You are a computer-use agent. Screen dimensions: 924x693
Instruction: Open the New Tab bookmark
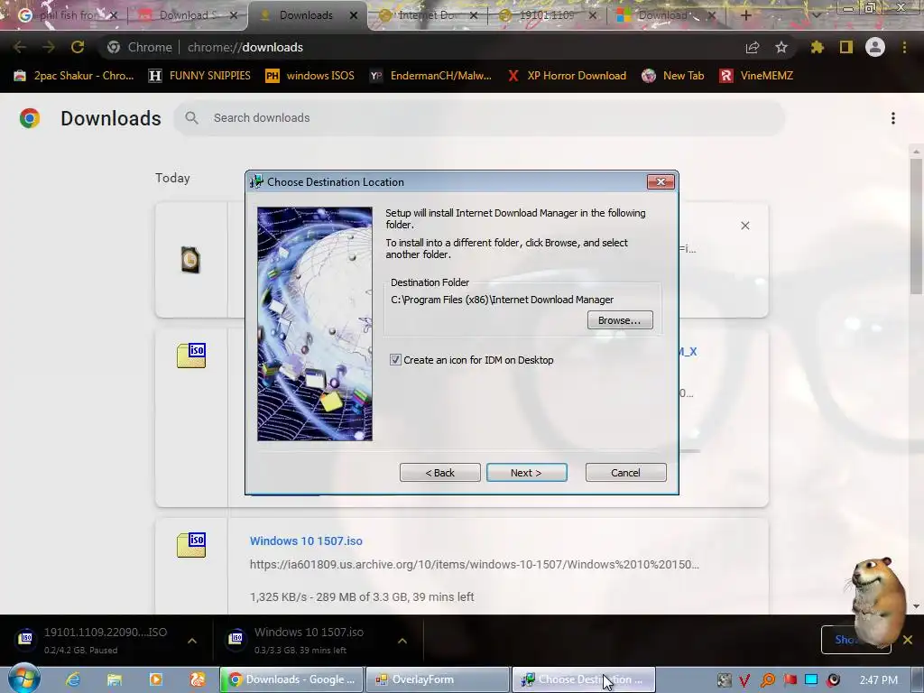pyautogui.click(x=673, y=76)
